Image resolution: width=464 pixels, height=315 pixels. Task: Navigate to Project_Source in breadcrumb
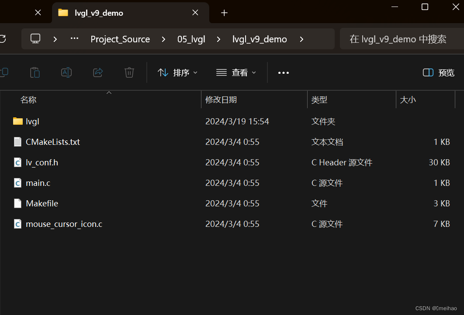tap(120, 39)
